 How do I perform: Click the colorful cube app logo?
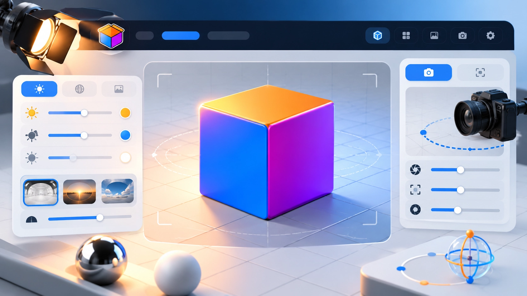[x=111, y=36]
